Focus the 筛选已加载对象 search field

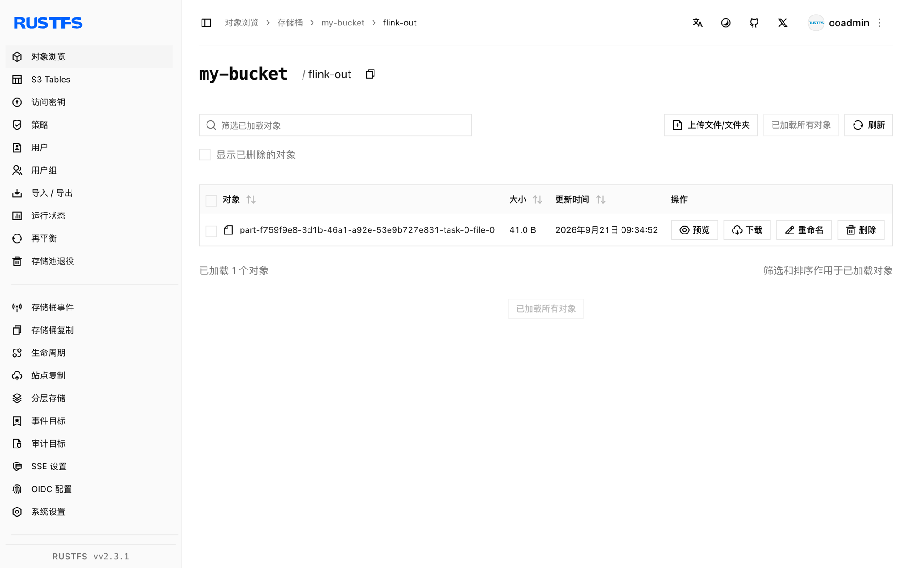[335, 125]
